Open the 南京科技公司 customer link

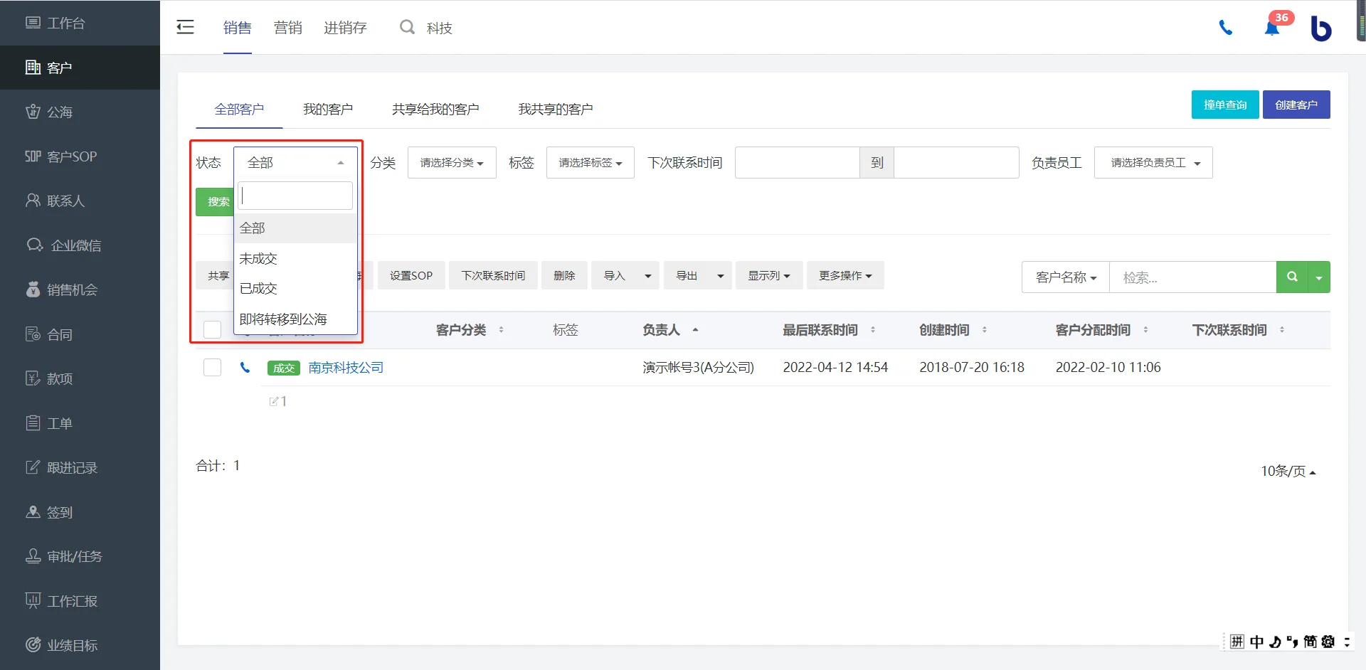point(346,368)
